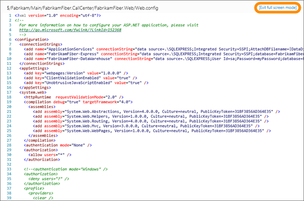The image size is (304, 201).
Task: Click the commented authentication mode Windows line
Action: coord(66,169)
